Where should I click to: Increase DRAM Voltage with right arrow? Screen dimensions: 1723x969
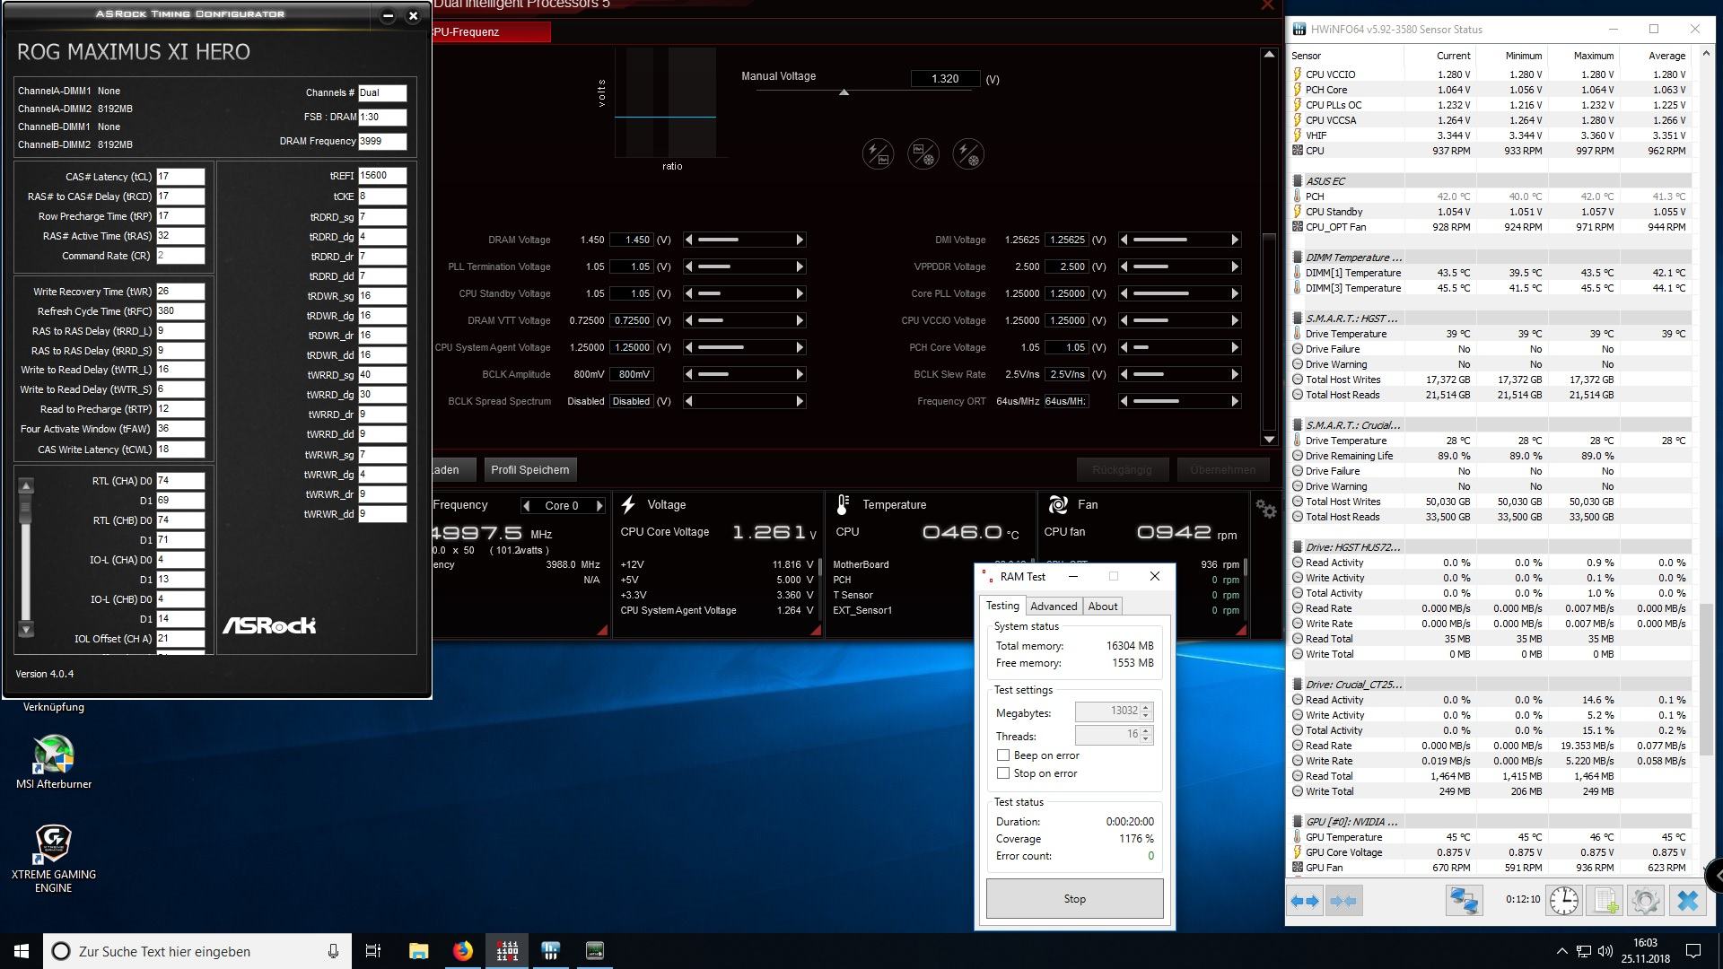[x=800, y=240]
